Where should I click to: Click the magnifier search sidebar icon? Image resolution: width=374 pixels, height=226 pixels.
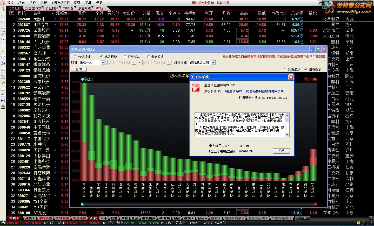click(x=3, y=69)
